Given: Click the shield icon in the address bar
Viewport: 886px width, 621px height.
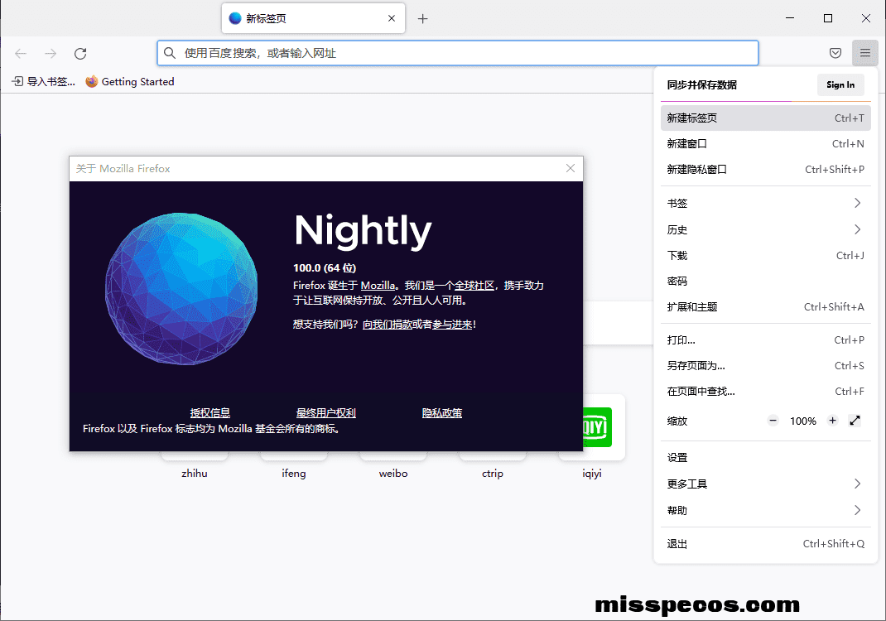Looking at the screenshot, I should tap(835, 52).
